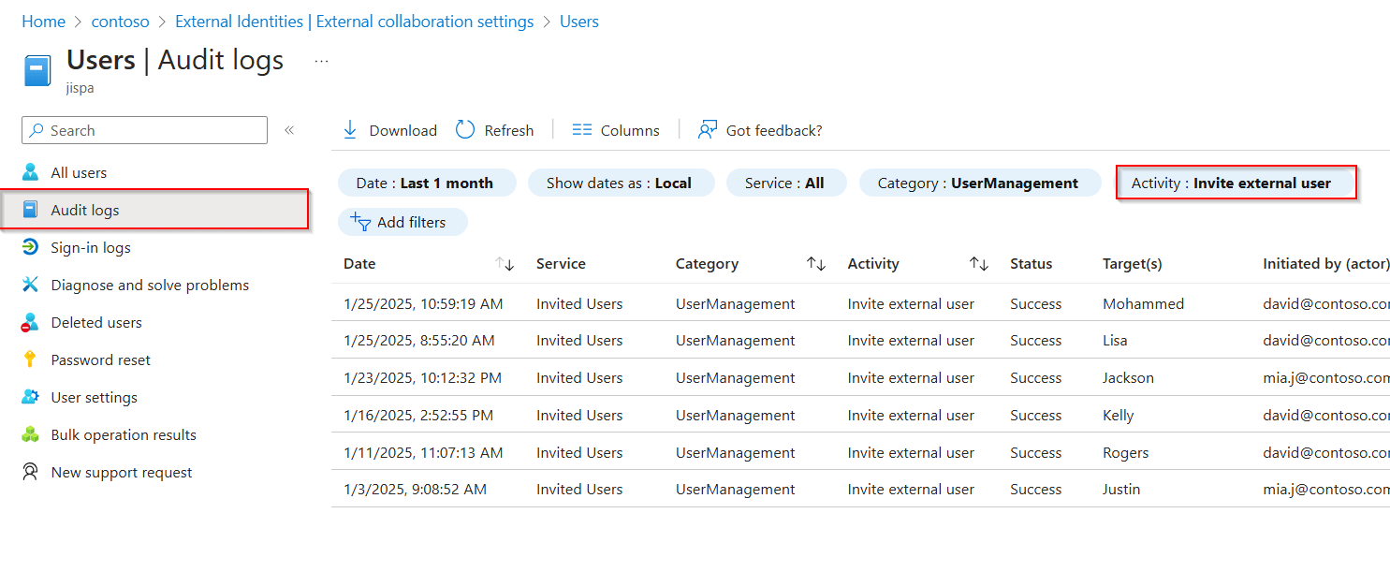Screen dimensions: 1390x572
Task: Click target name Jackson
Action: (x=1128, y=377)
